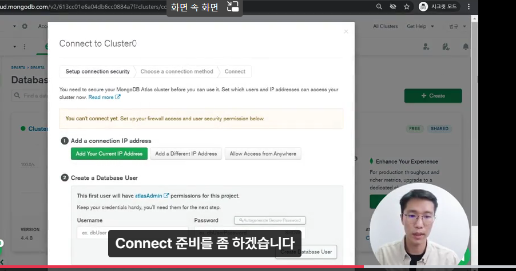Viewport: 516px width, 271px height.
Task: Click the first SPARTA breadcrumb link
Action: click(18, 67)
